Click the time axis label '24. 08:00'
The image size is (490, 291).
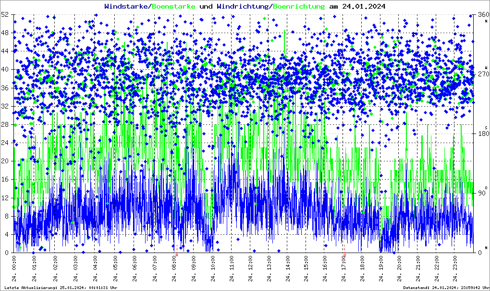click(174, 268)
